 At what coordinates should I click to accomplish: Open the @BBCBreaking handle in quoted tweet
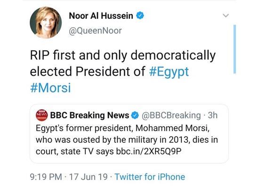tap(171, 115)
